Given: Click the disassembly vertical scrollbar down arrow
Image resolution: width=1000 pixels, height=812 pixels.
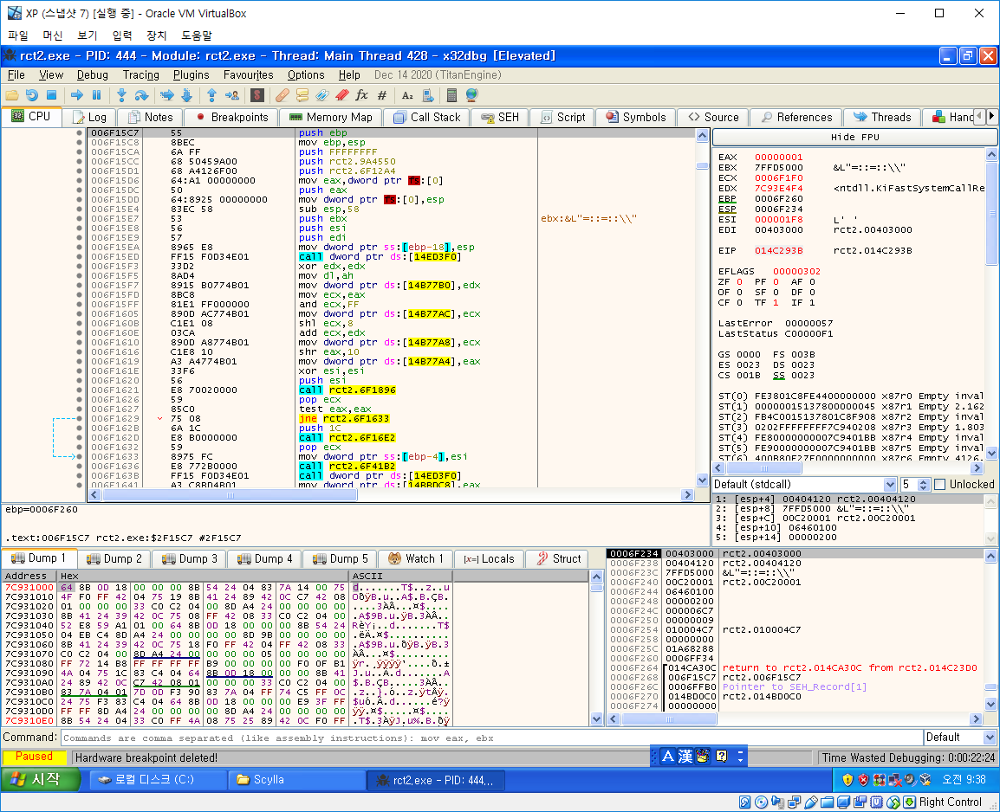Looking at the screenshot, I should [x=702, y=480].
